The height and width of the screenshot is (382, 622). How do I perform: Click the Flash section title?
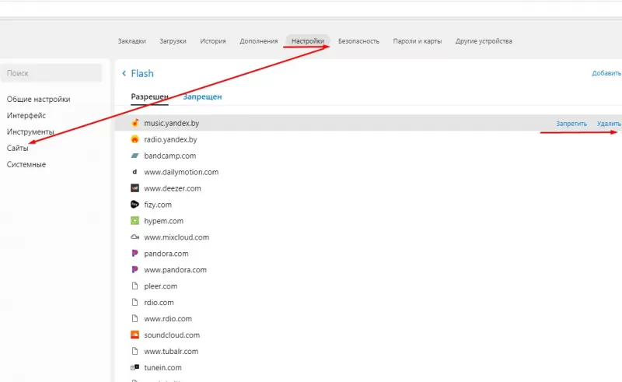(x=142, y=73)
